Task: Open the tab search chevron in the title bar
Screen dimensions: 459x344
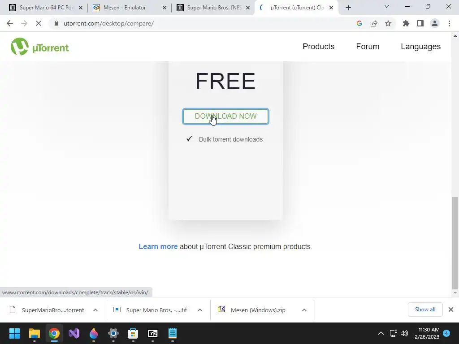Action: pyautogui.click(x=387, y=6)
